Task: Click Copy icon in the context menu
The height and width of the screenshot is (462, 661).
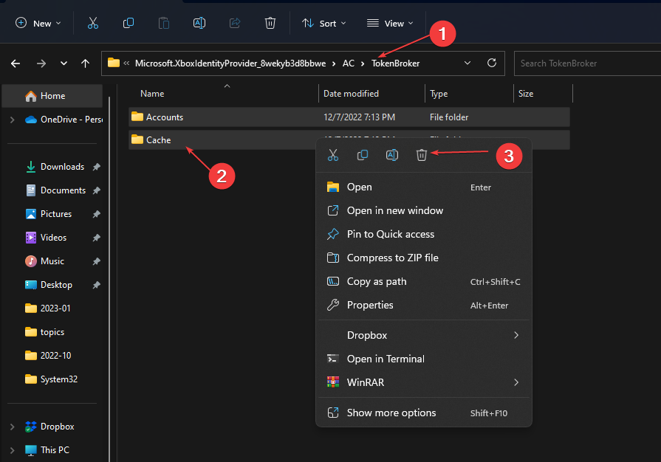Action: (363, 155)
